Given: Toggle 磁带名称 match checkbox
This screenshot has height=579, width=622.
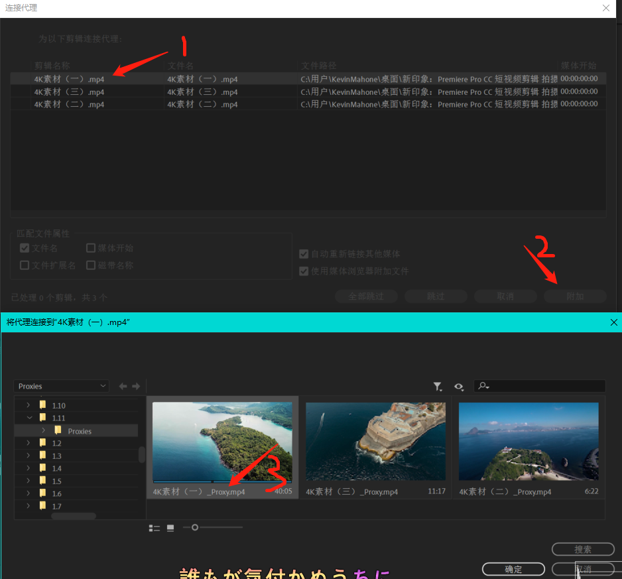Looking at the screenshot, I should pyautogui.click(x=91, y=265).
